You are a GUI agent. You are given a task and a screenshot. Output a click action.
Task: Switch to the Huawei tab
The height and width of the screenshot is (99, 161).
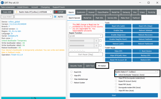(92, 12)
